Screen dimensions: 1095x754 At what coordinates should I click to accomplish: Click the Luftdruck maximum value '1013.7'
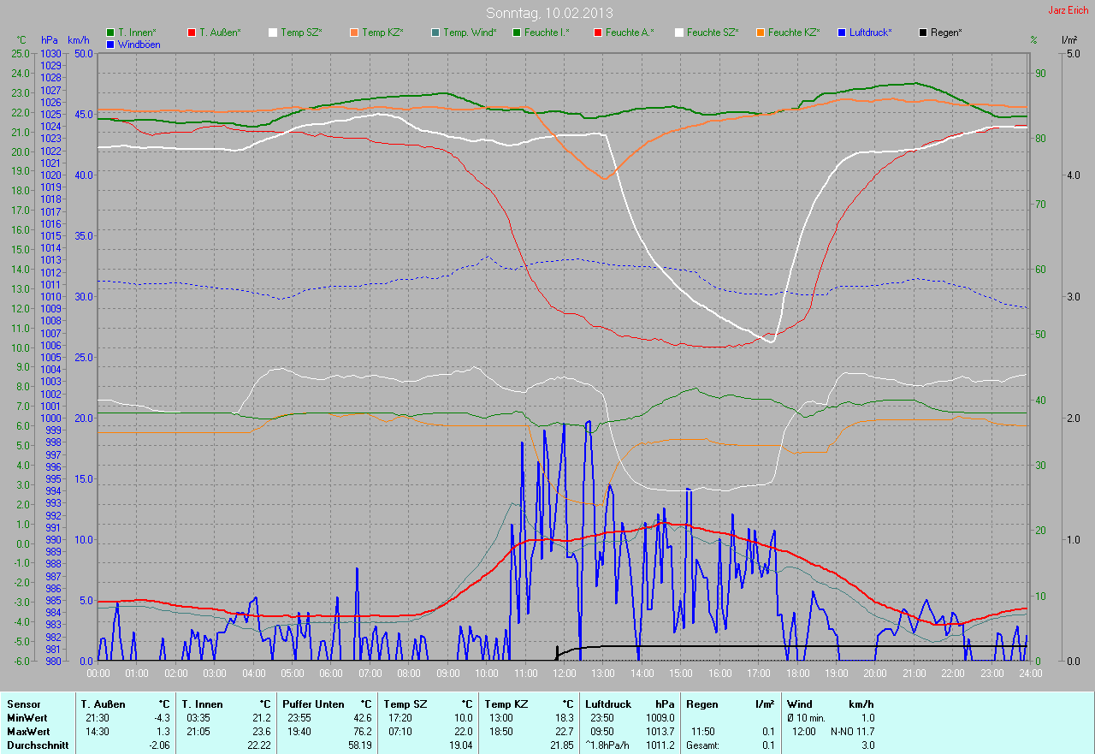coord(660,731)
